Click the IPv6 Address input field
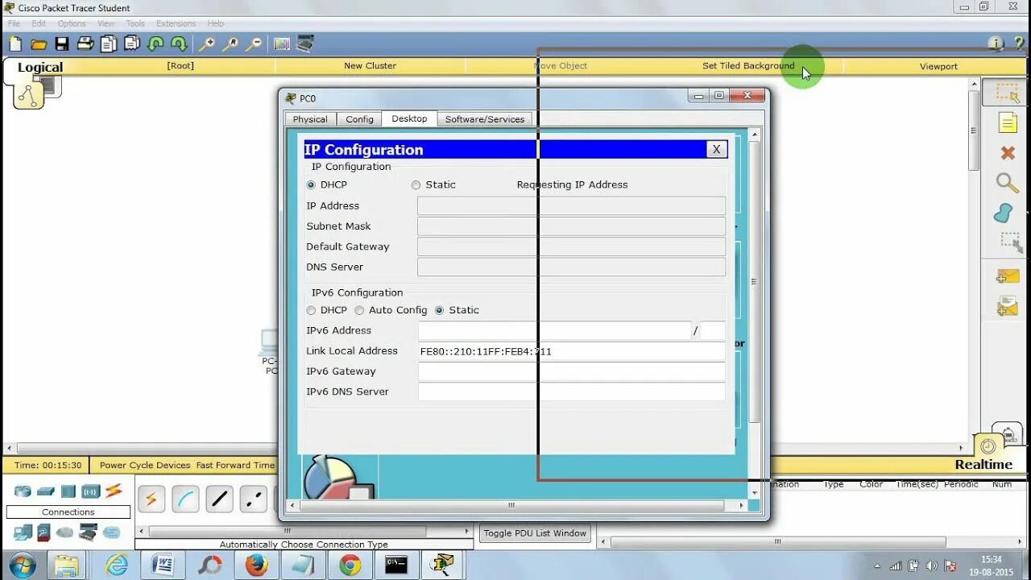The height and width of the screenshot is (580, 1031). pos(554,330)
